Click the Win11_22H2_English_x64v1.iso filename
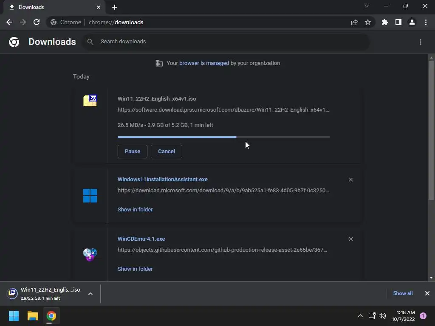435x326 pixels. (x=157, y=98)
